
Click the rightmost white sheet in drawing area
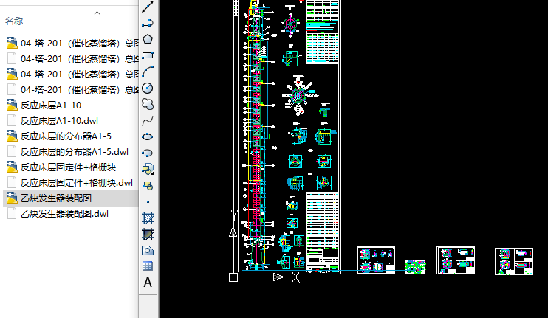(x=514, y=261)
